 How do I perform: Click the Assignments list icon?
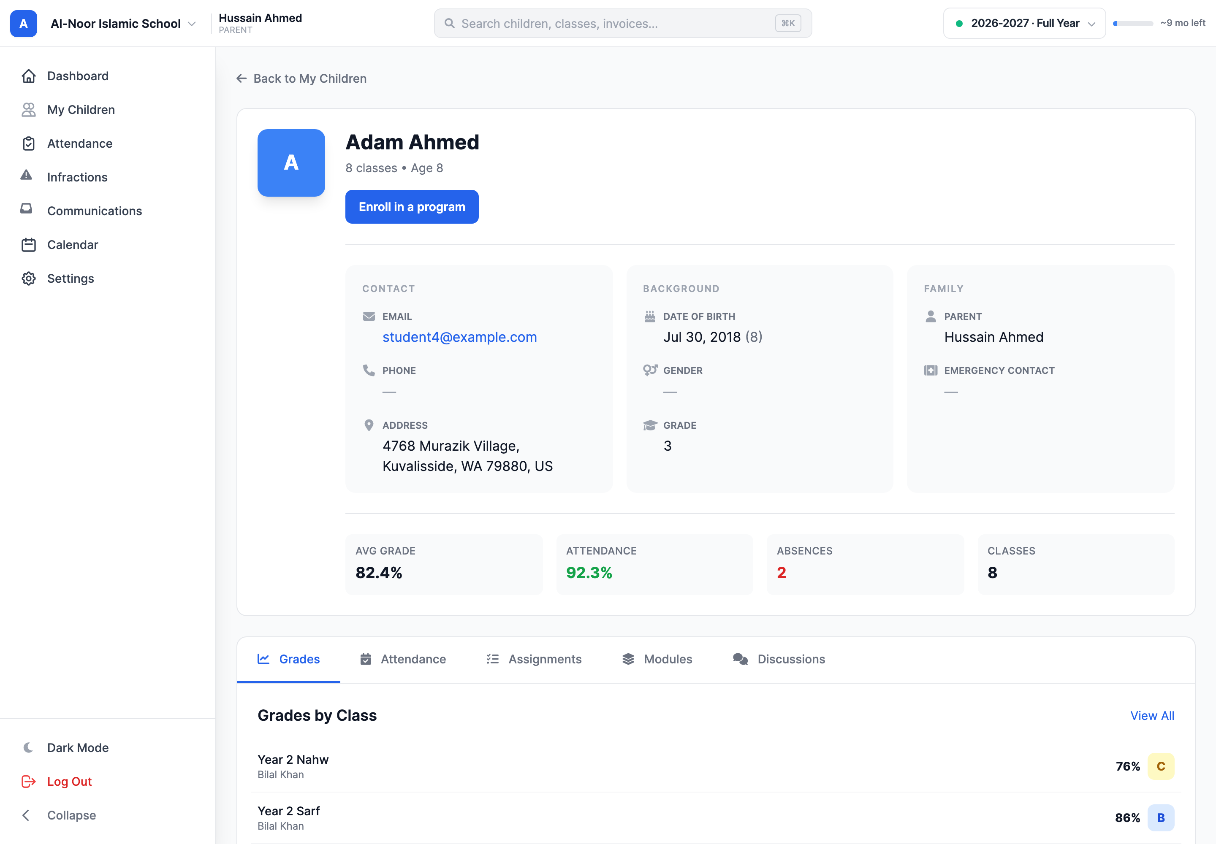tap(493, 659)
